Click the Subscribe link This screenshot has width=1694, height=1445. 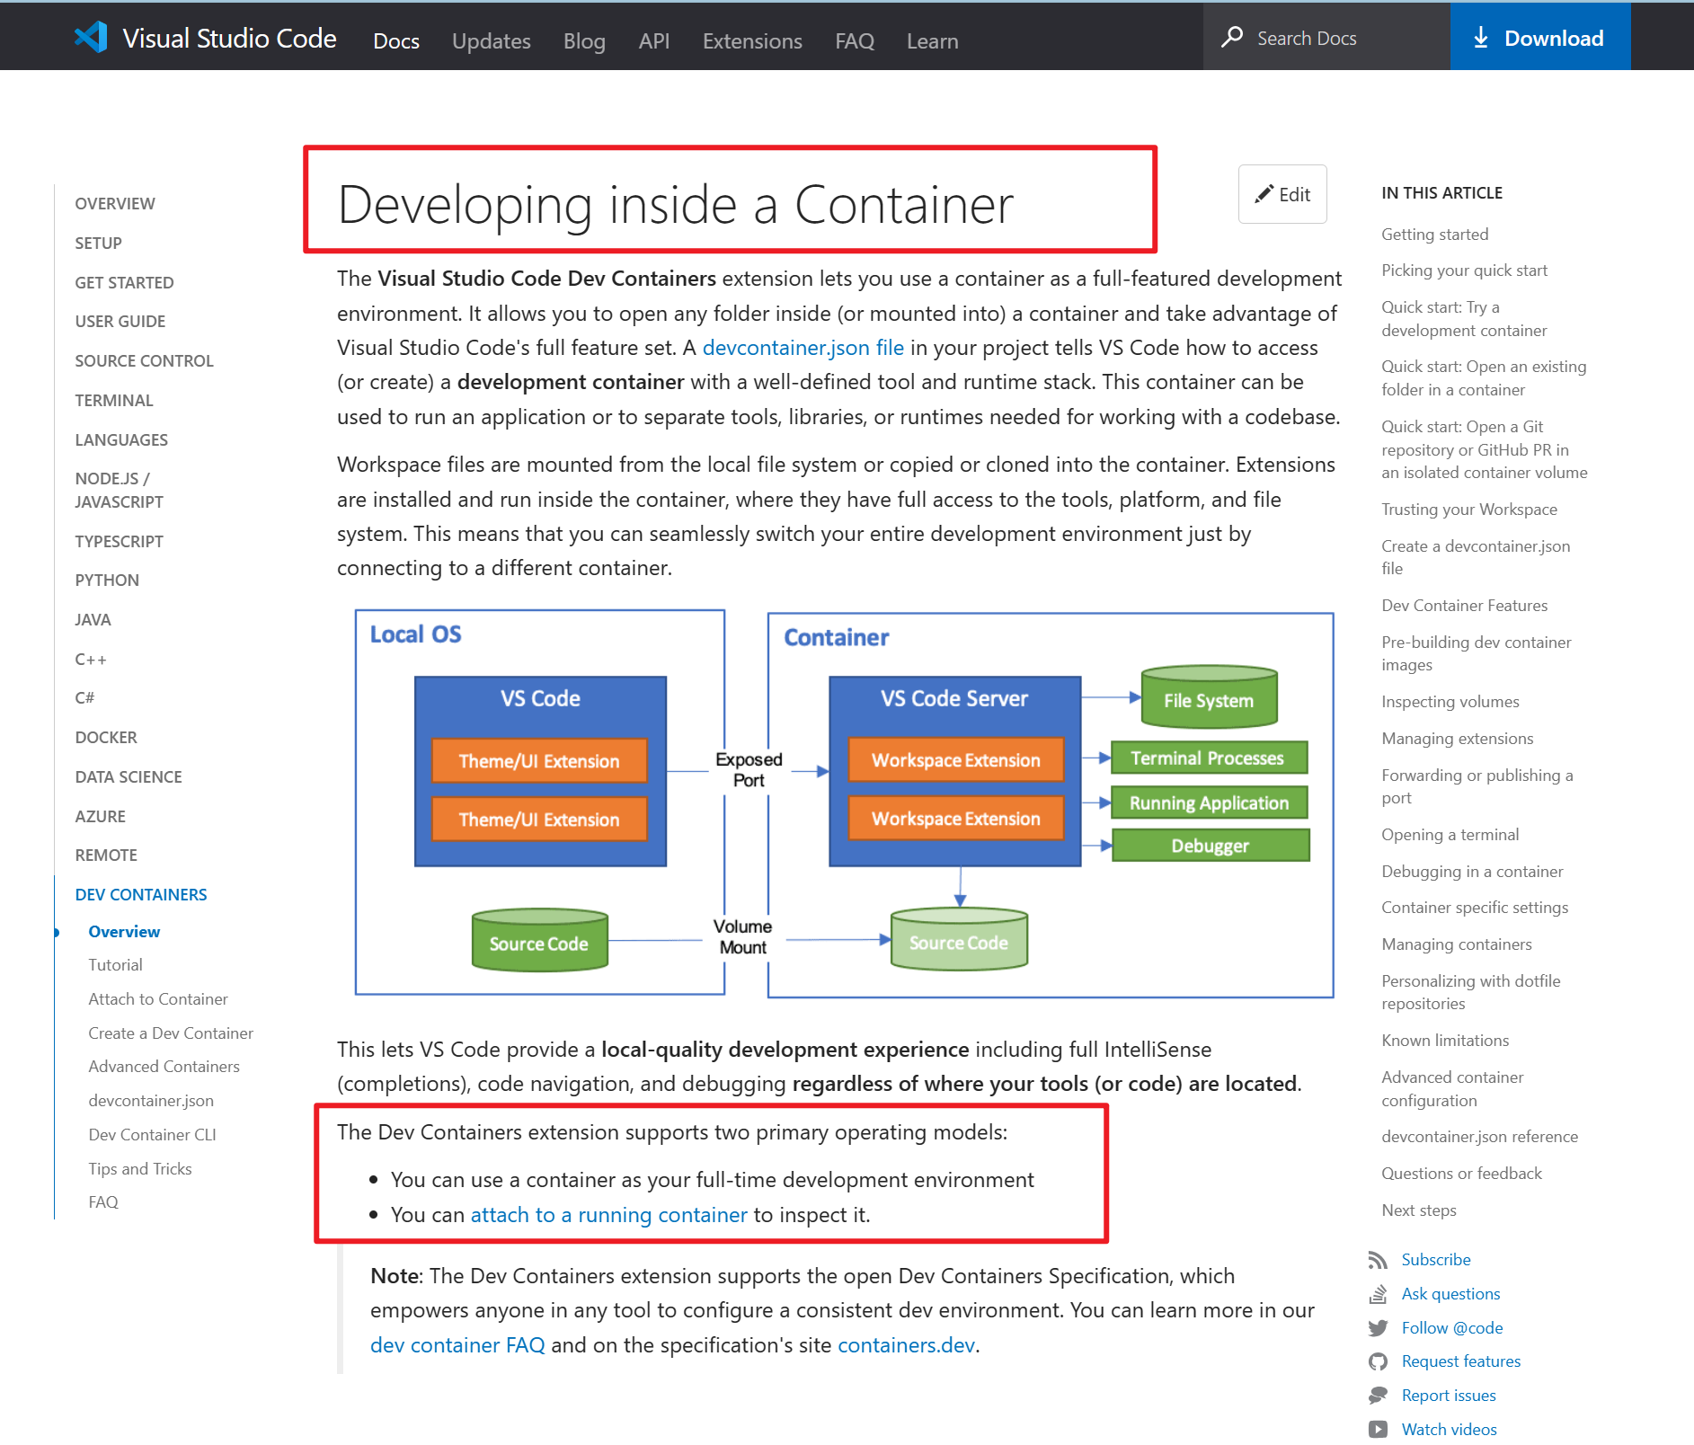1436,1260
